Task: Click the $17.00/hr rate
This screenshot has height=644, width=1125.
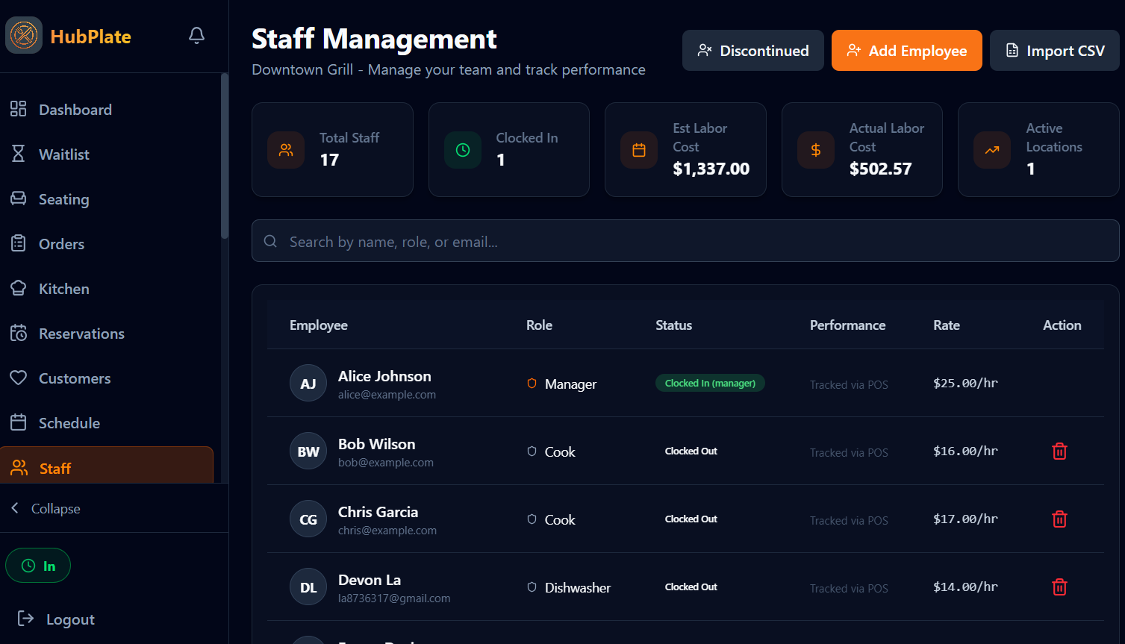Action: coord(965,519)
